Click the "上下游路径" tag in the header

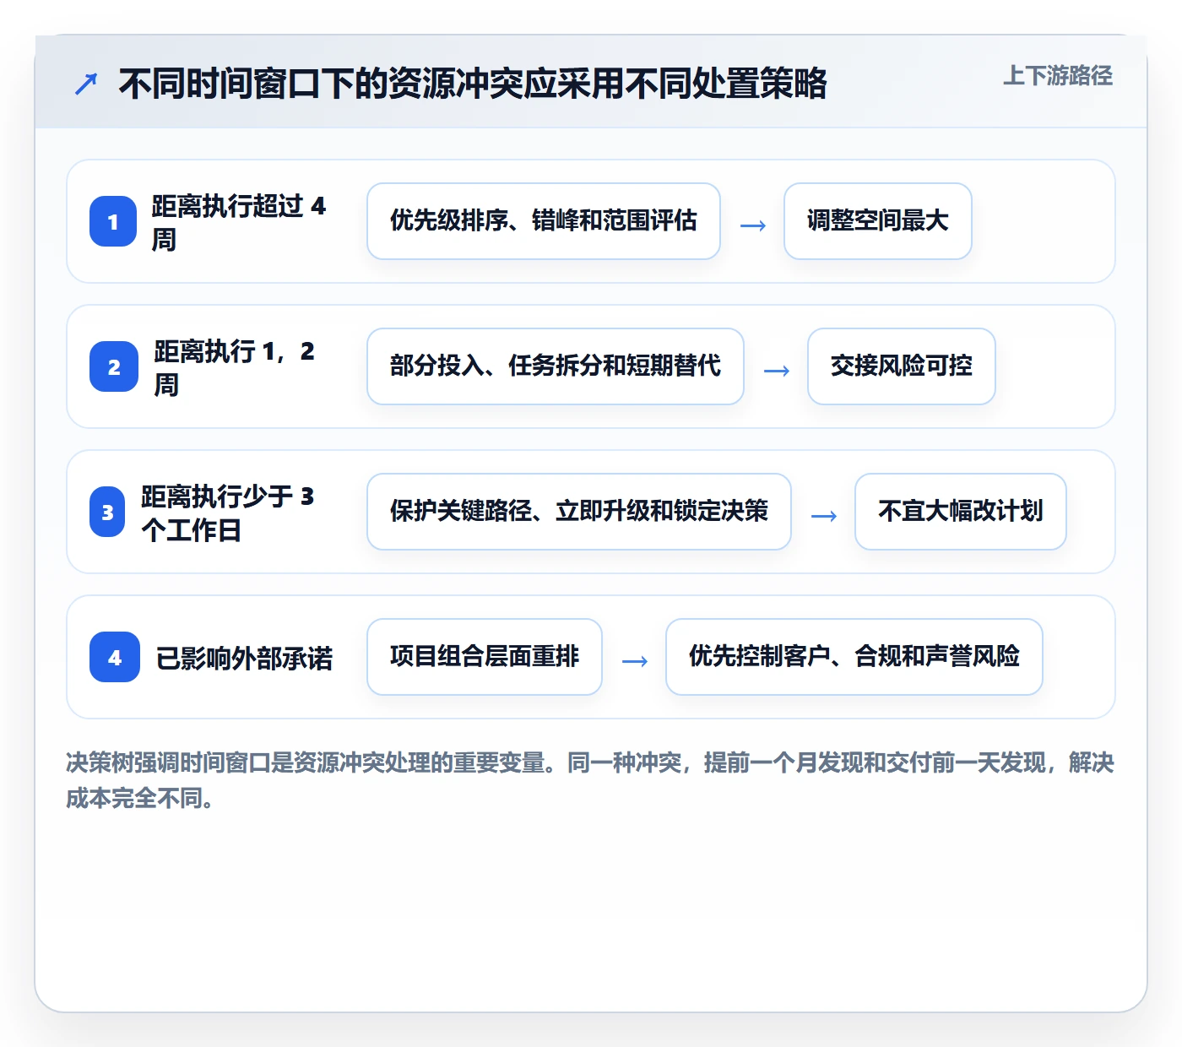(1058, 76)
